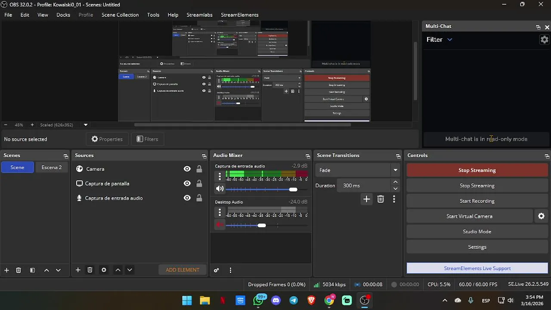
Task: Remove selected source trash icon
Action: (90, 270)
